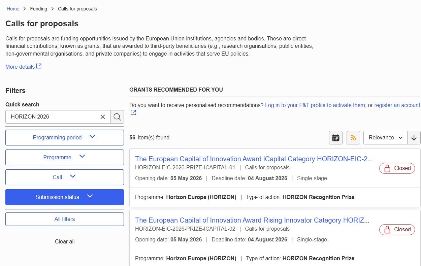Click external link icon after register an account
Viewport: 421px width, 266px height.
(133, 112)
